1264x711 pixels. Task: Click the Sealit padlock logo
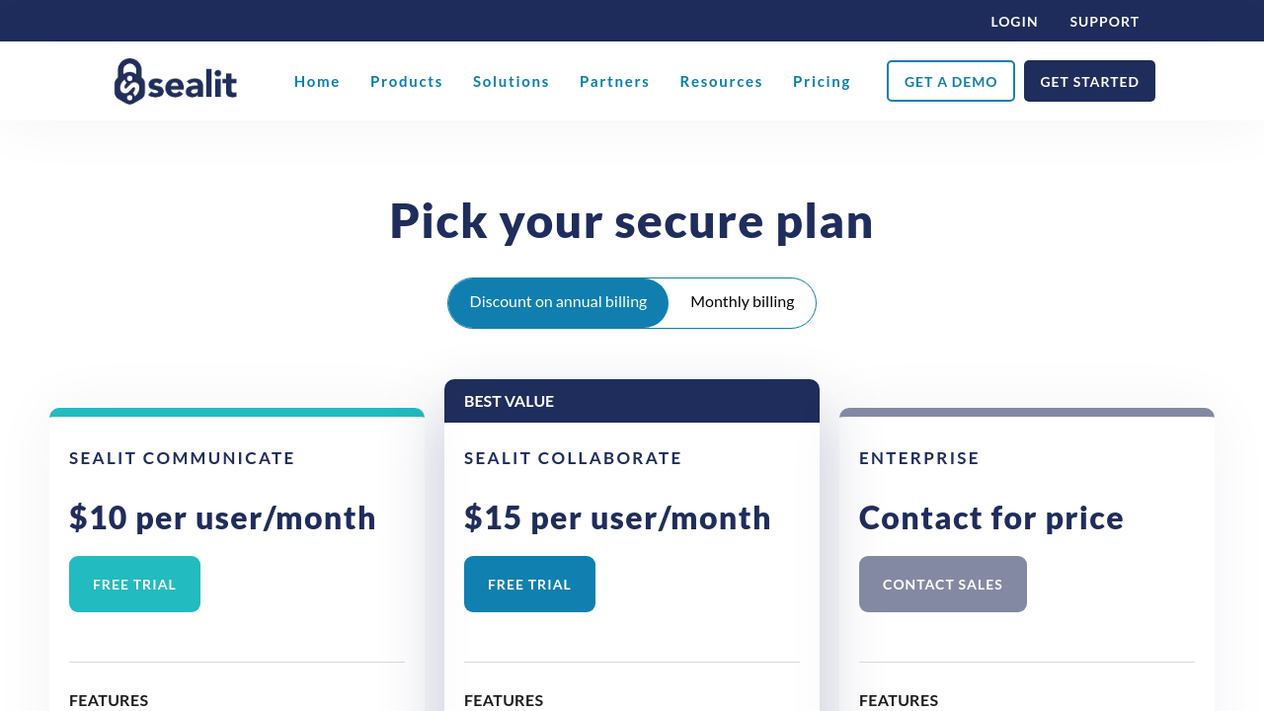(175, 81)
